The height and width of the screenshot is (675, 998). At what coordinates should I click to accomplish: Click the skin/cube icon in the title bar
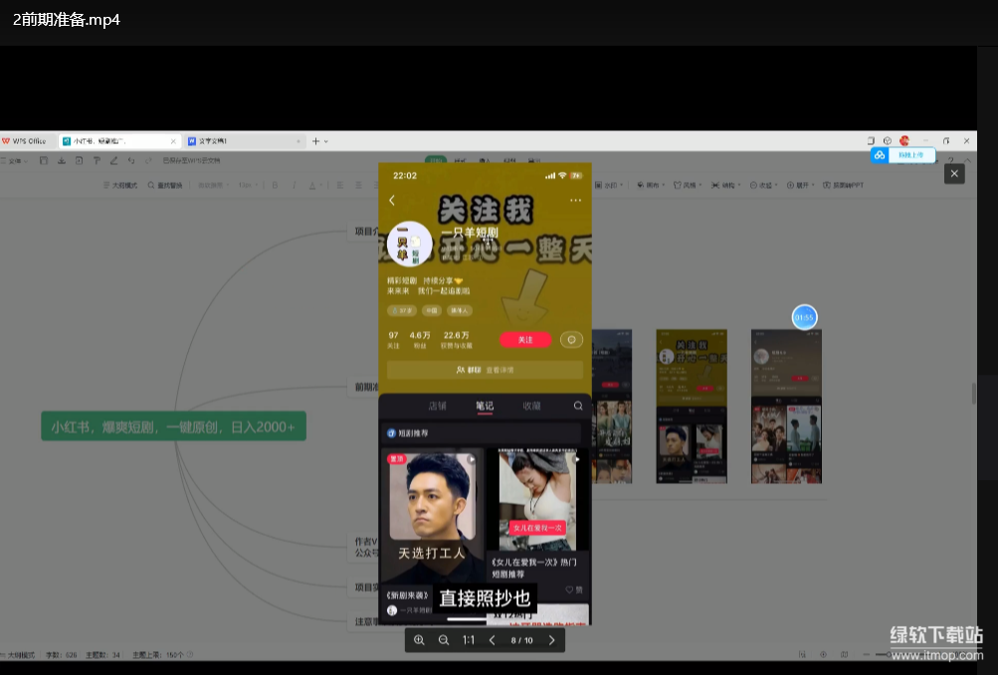point(888,140)
